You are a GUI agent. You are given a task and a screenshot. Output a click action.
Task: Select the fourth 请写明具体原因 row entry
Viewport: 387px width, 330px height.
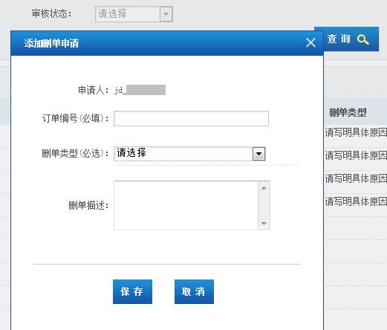356,201
